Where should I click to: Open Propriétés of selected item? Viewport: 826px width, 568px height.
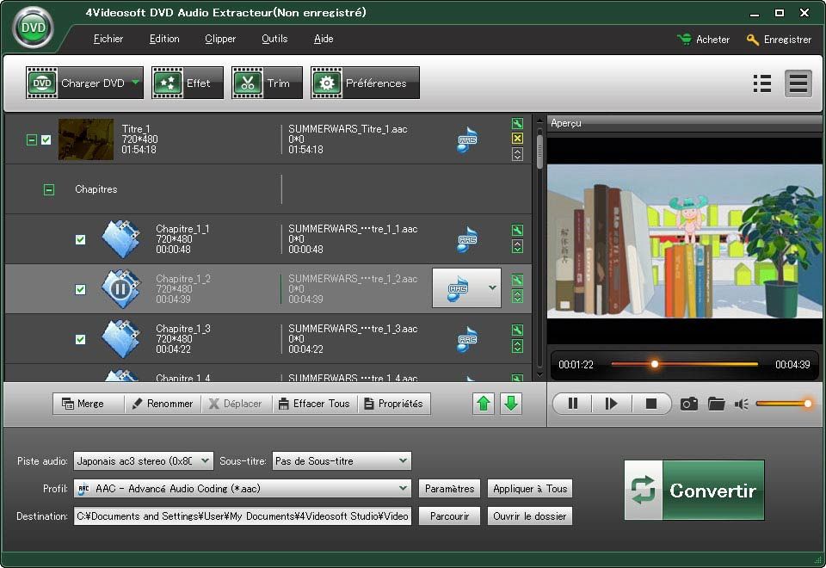click(x=394, y=404)
